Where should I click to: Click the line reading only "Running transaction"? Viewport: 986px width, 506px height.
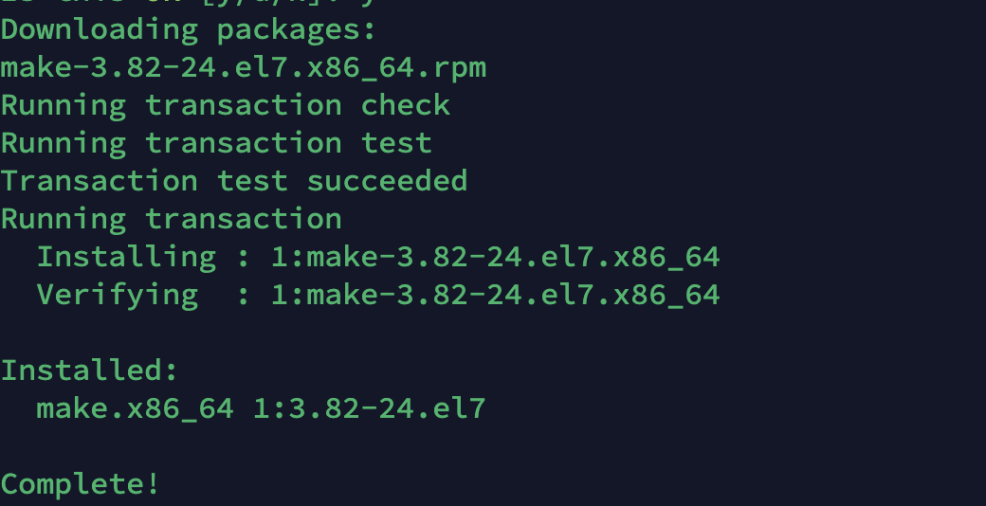[x=171, y=219]
